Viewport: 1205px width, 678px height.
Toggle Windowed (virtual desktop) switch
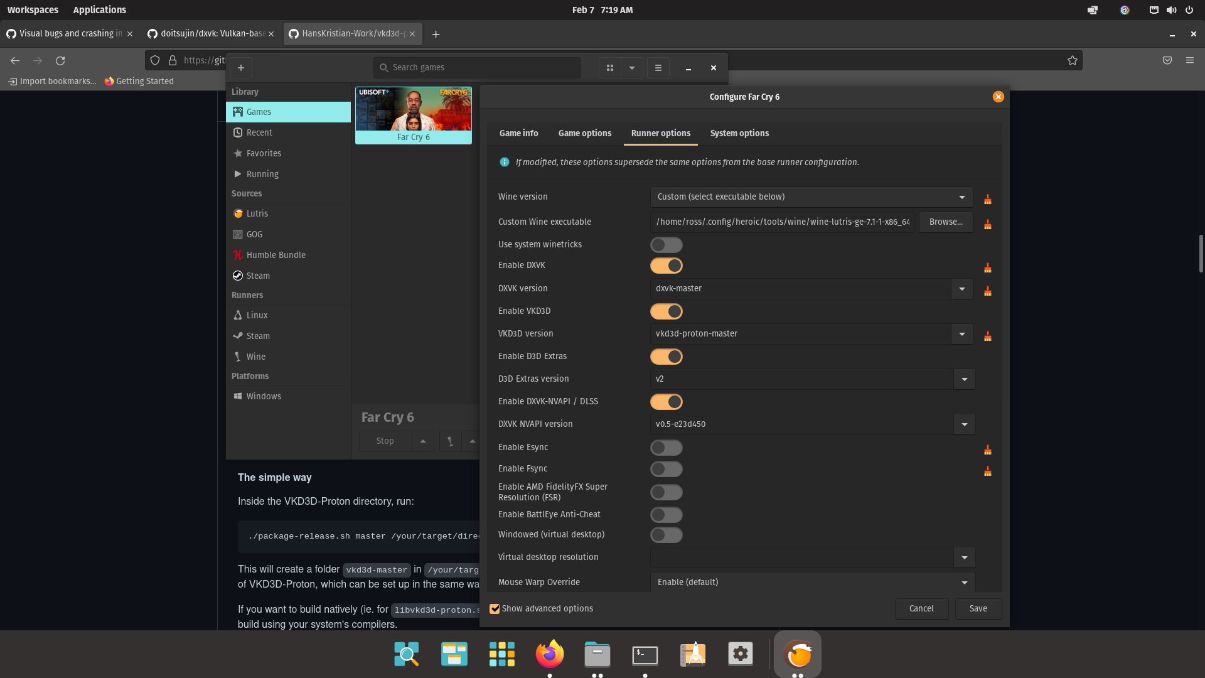click(x=666, y=535)
